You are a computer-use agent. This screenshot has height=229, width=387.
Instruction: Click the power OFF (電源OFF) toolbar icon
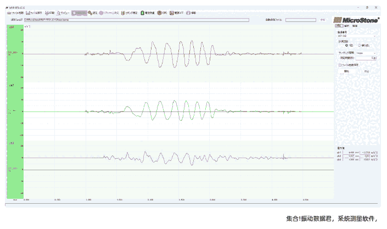172,13
